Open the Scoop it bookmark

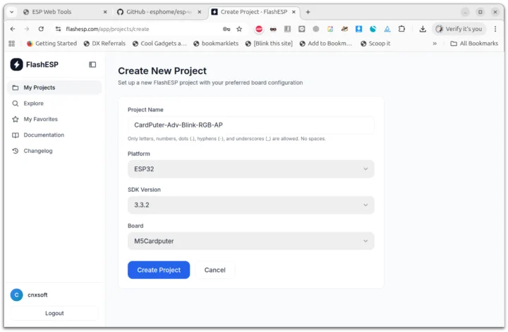(375, 44)
